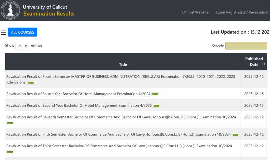Open Exam Registration/ Revaluation nav item
This screenshot has height=160, width=270.
(242, 12)
